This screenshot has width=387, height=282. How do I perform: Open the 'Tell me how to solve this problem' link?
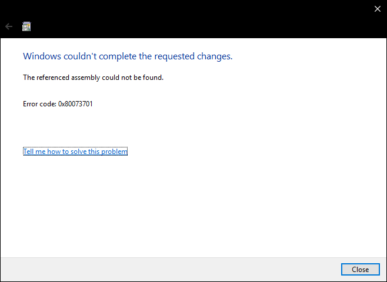pos(75,152)
